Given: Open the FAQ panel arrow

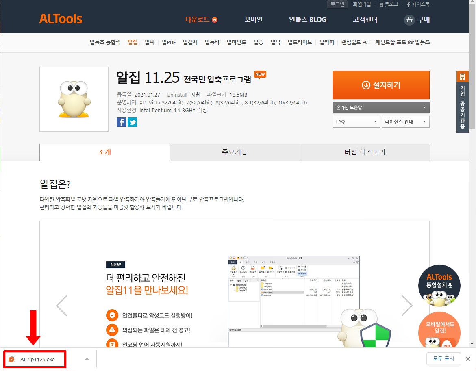Looking at the screenshot, I should (x=356, y=121).
